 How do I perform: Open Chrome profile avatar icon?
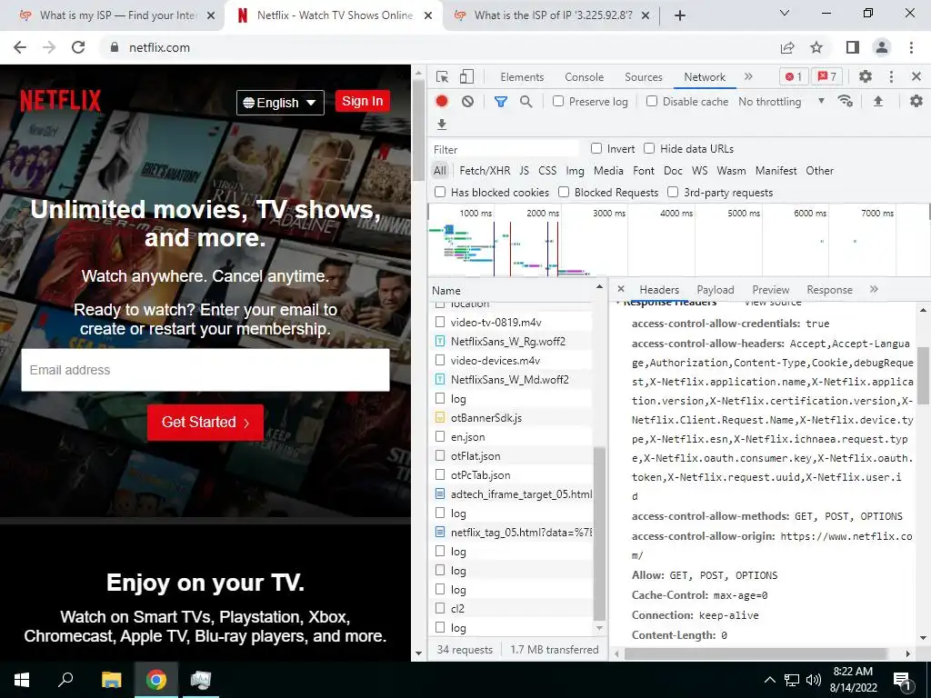pyautogui.click(x=882, y=47)
